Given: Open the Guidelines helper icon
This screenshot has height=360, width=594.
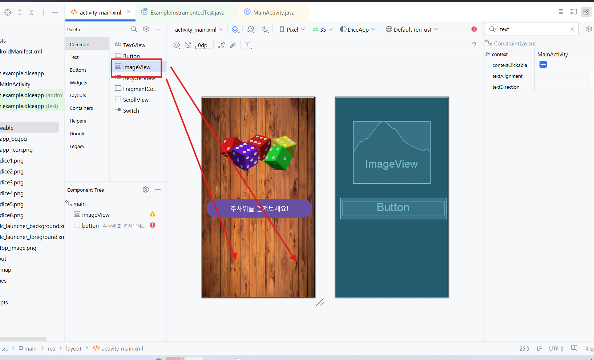Looking at the screenshot, I should tap(248, 45).
